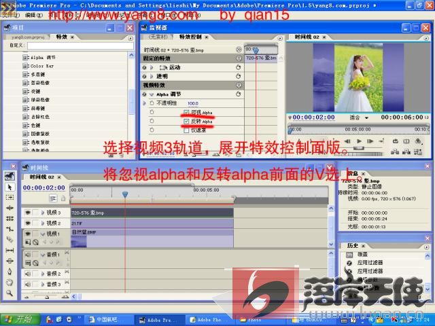
Task: Select the Ripple Edit tool
Action: pyautogui.click(x=10, y=208)
